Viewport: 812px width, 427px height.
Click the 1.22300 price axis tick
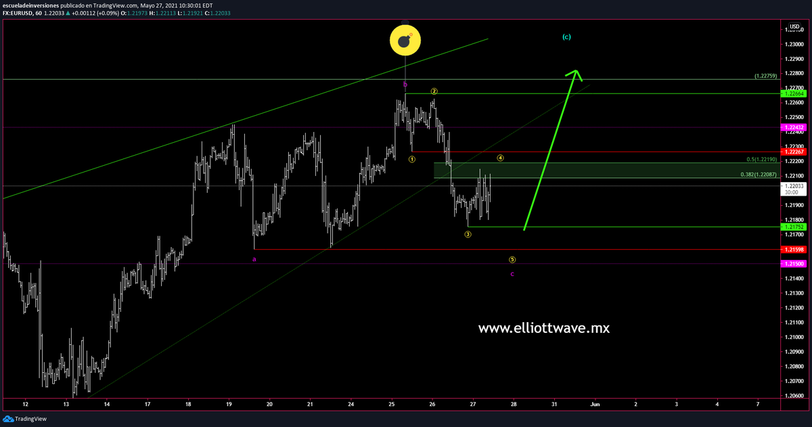click(x=794, y=146)
